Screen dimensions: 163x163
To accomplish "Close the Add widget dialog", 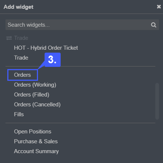I will point(159,7).
